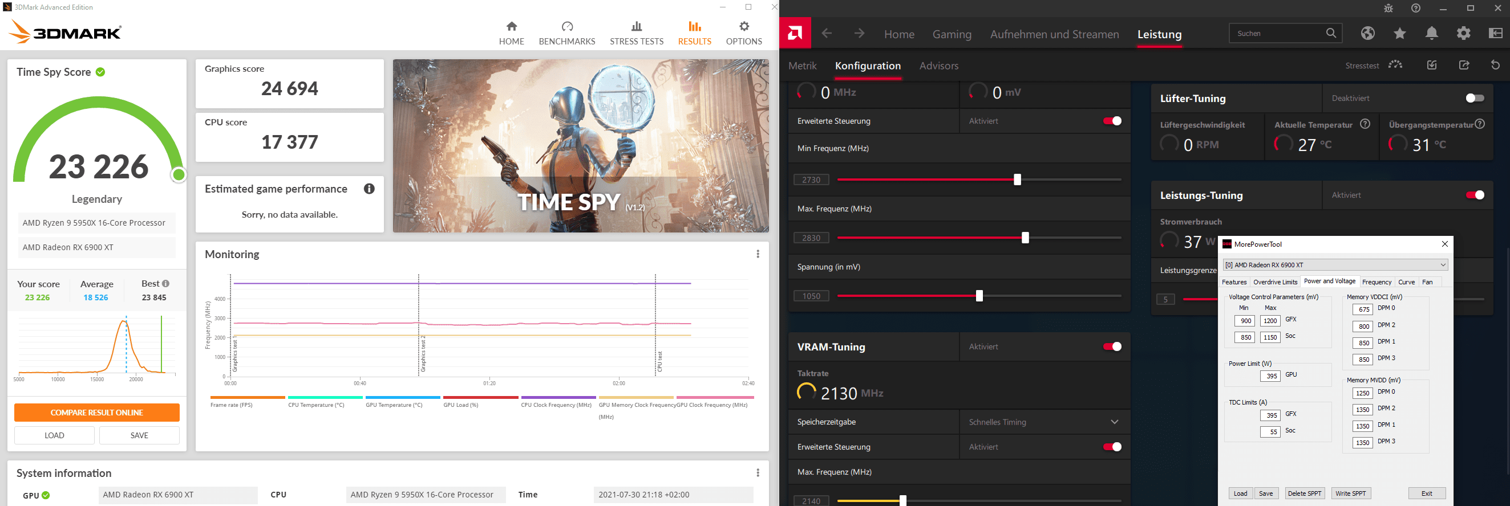Viewport: 1510px width, 506px height.
Task: Select the Features tab in MorePowerTool
Action: coord(1234,281)
